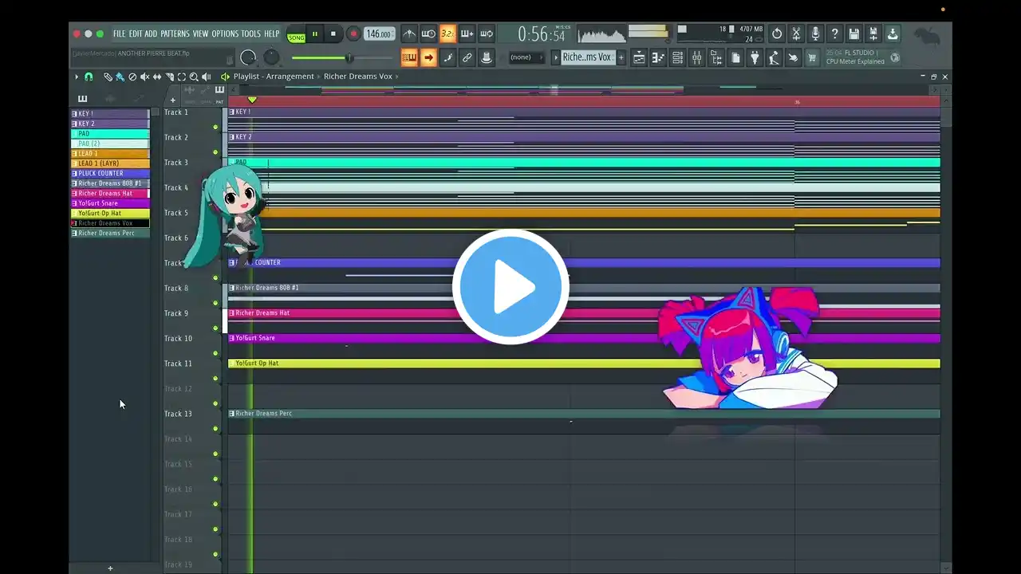Image resolution: width=1021 pixels, height=574 pixels.
Task: Click the save project floppy icon
Action: pyautogui.click(x=854, y=33)
